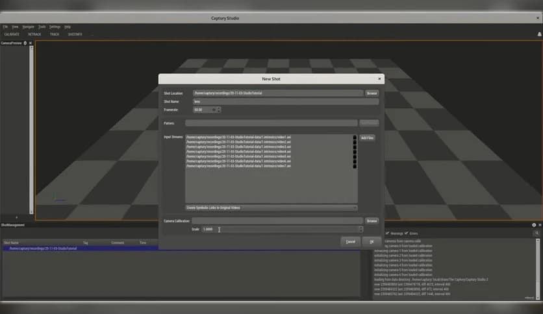Decrease the Scale with down arrow

click(x=361, y=231)
